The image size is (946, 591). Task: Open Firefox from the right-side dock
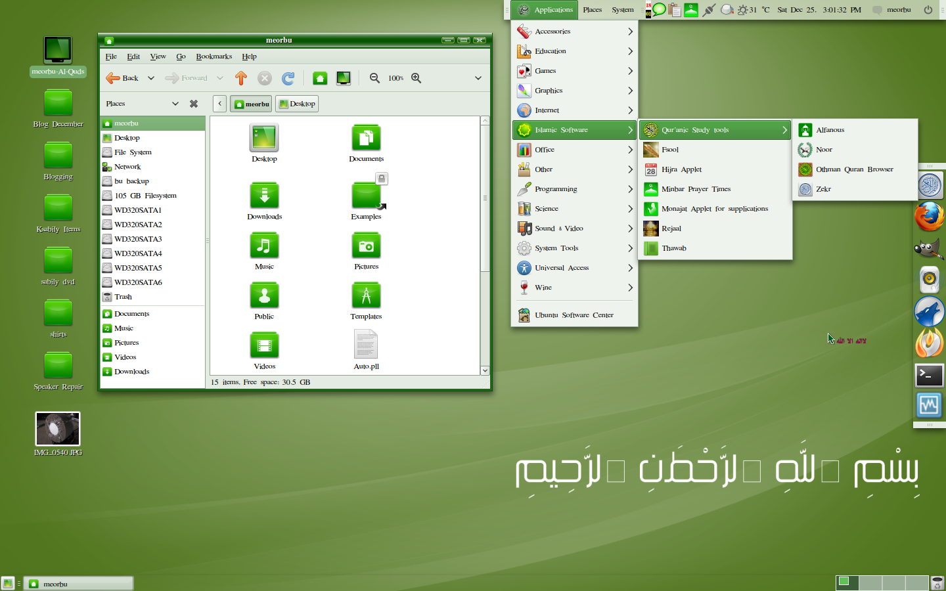(x=929, y=218)
